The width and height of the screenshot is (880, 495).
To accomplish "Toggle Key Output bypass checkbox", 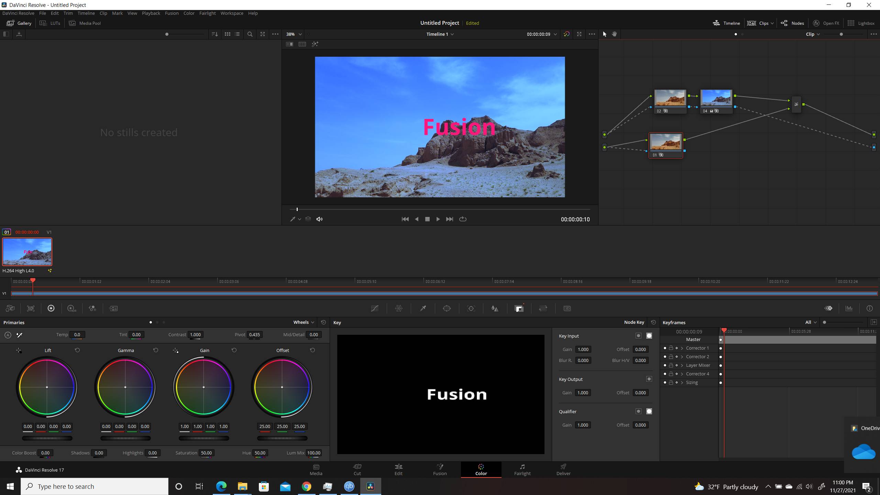I will coord(650,379).
